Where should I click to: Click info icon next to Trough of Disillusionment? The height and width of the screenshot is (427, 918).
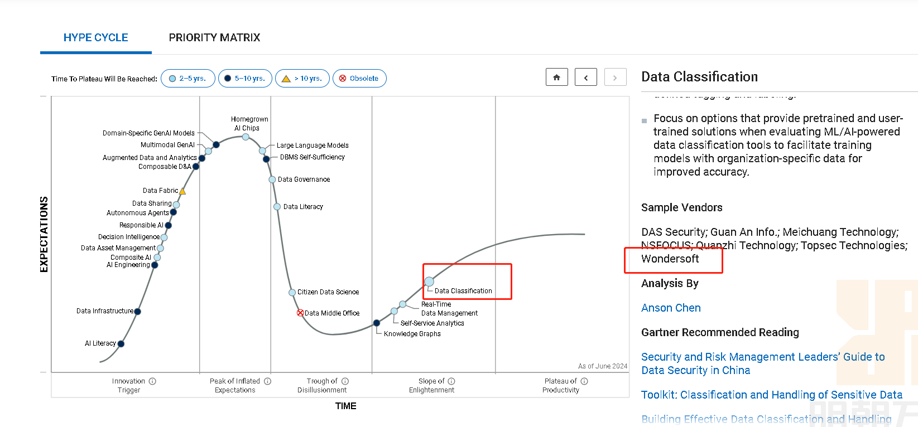(x=345, y=381)
